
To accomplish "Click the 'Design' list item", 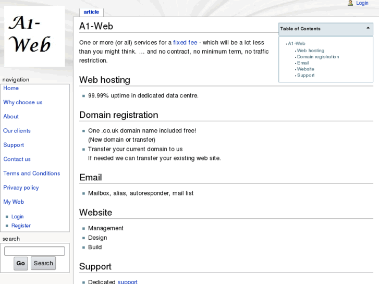I will pyautogui.click(x=97, y=238).
